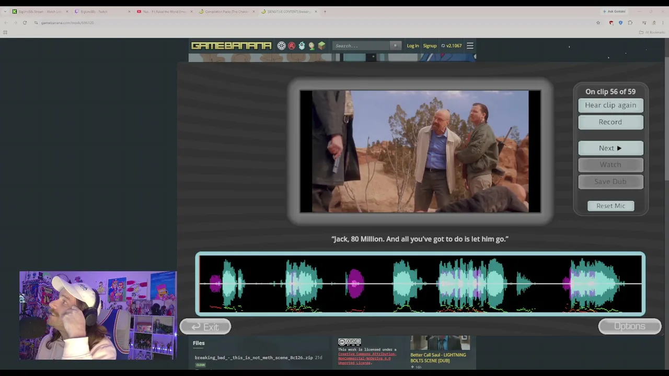Screen dimensions: 669x376
Task: Click Hear clip again button
Action: pos(610,105)
